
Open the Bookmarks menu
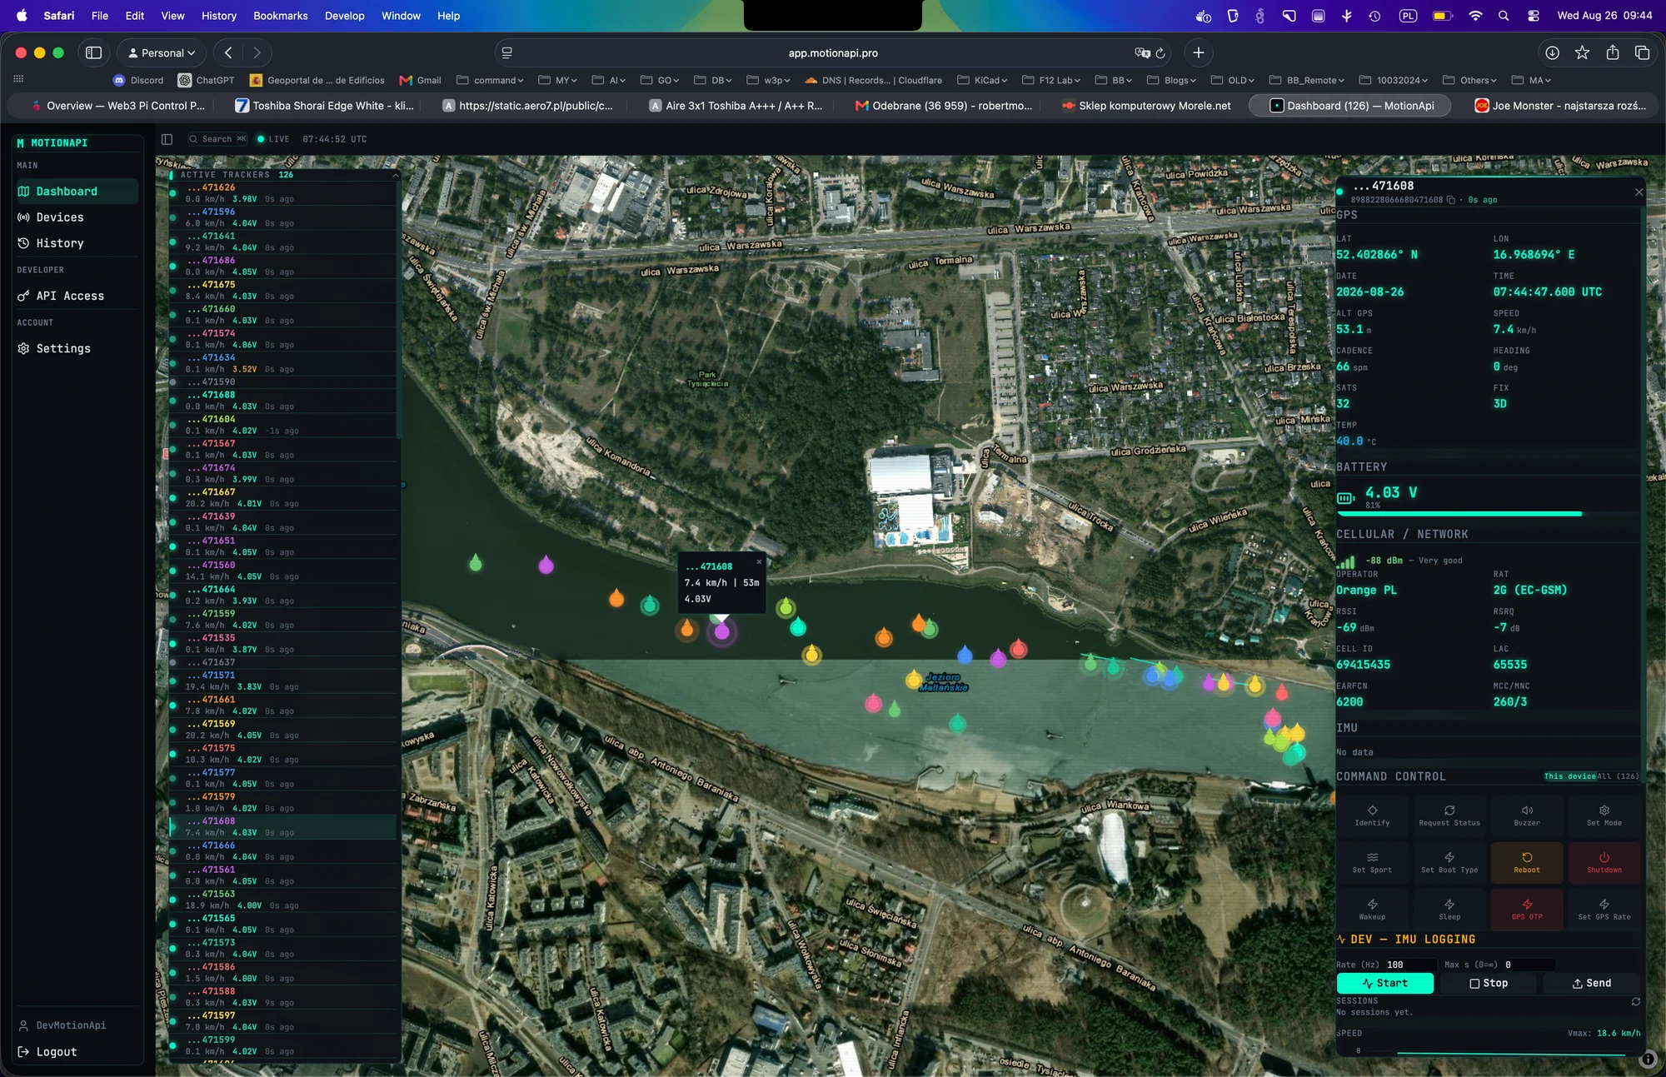[x=281, y=15]
